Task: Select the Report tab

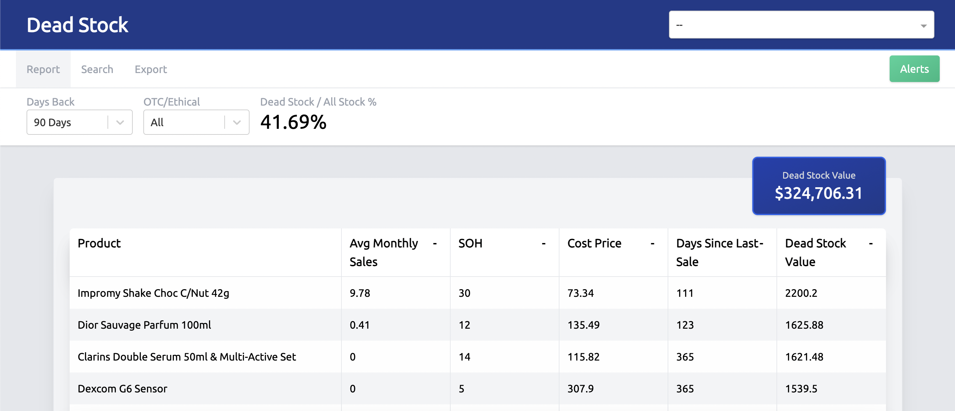Action: pyautogui.click(x=43, y=69)
